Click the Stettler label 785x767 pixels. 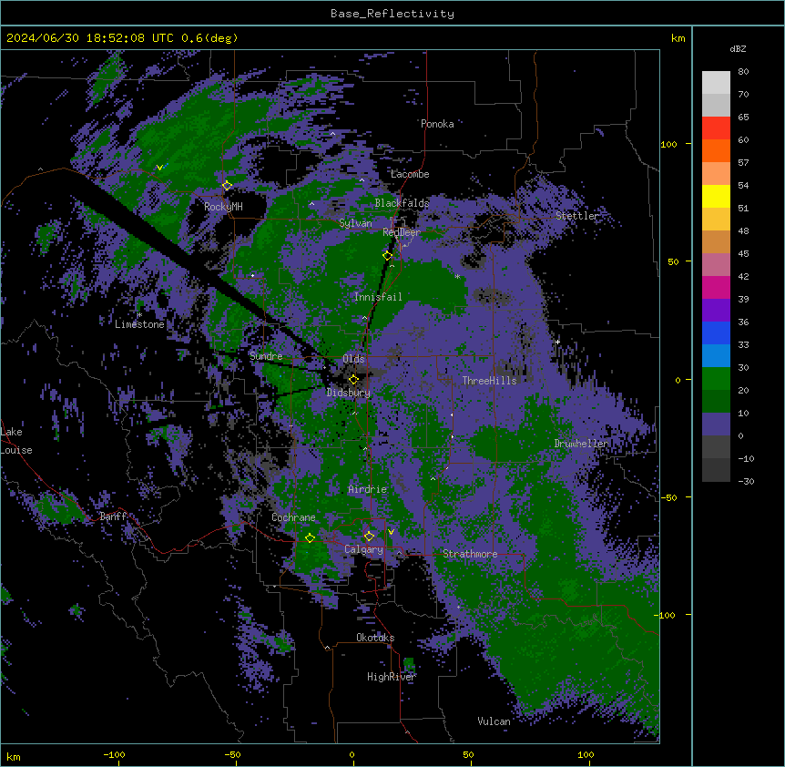pos(577,216)
